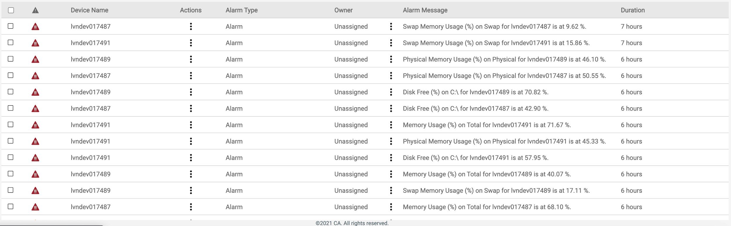Click the Disk Free 42.90% alarm message text
The image size is (731, 226).
(x=475, y=108)
